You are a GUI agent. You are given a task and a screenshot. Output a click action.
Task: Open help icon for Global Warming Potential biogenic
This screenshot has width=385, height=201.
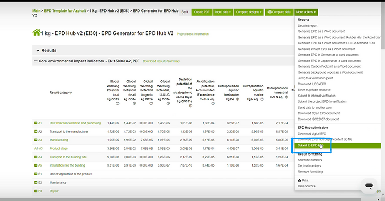(x=151, y=103)
